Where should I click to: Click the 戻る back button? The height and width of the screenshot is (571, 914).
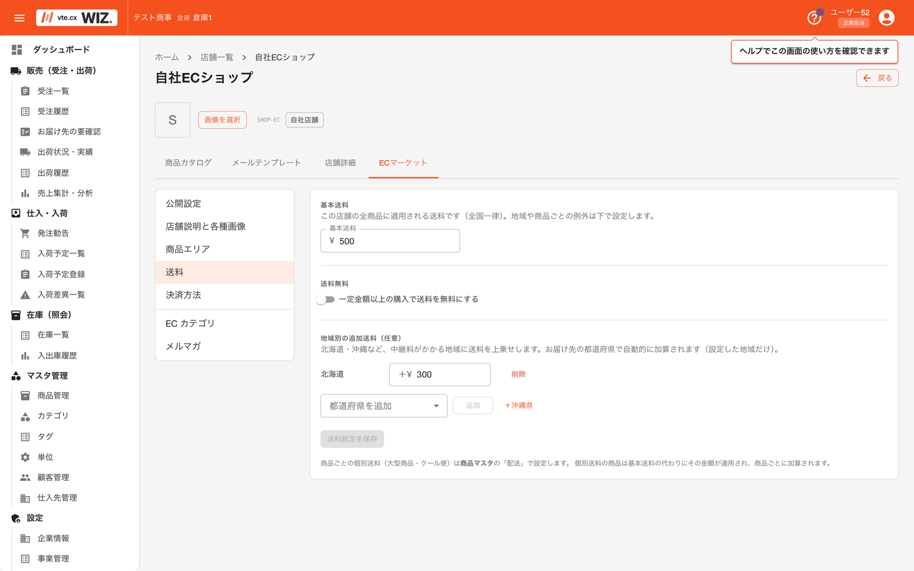click(877, 78)
